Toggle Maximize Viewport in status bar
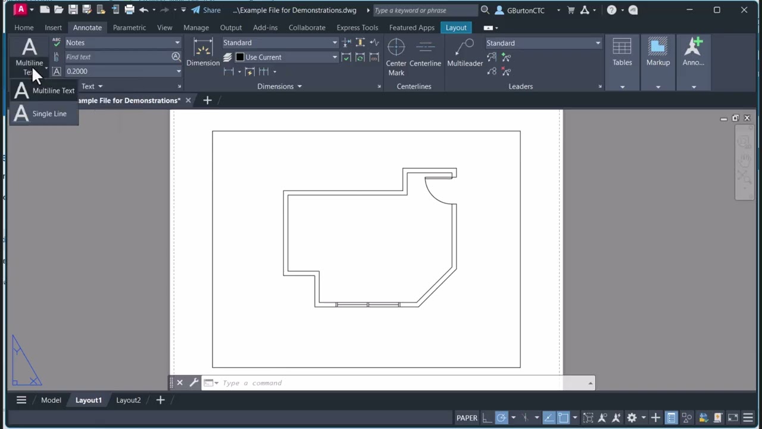The width and height of the screenshot is (762, 429). 588,418
